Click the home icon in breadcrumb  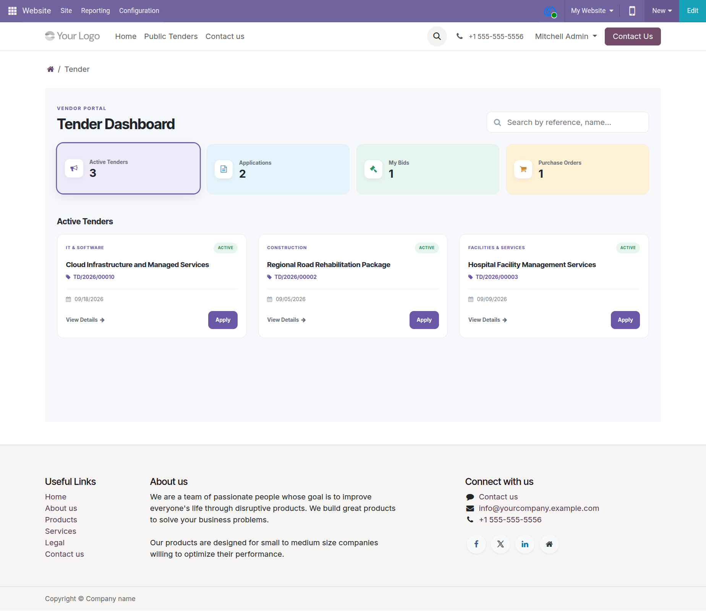pyautogui.click(x=50, y=69)
